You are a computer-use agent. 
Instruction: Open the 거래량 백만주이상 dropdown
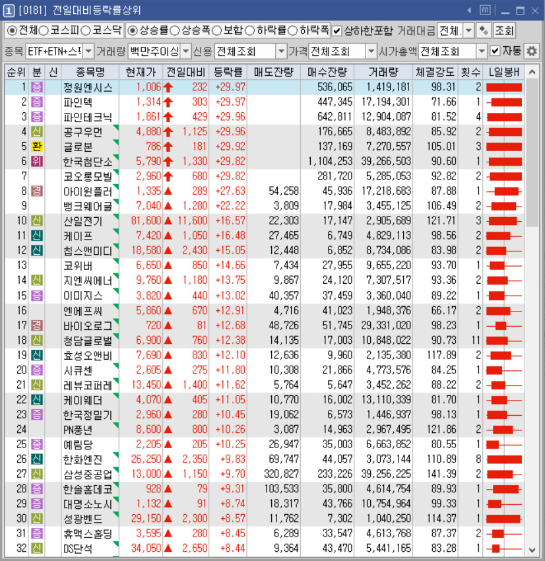point(185,51)
